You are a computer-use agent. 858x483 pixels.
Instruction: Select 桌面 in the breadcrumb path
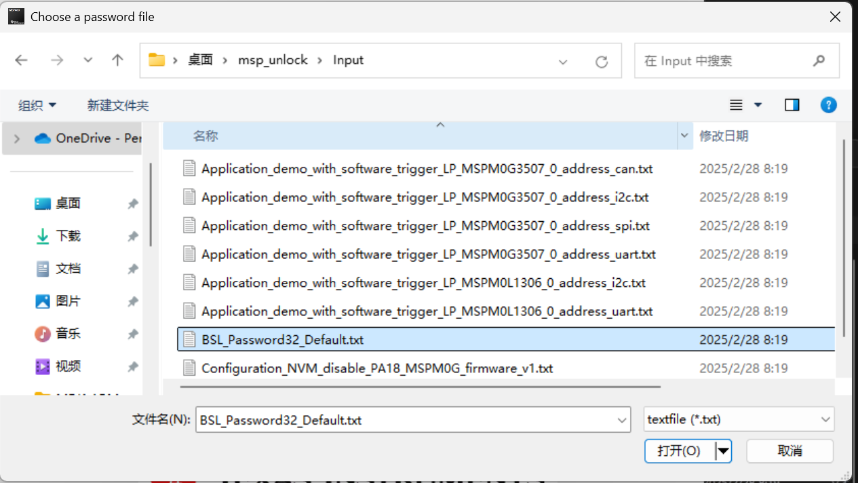[199, 60]
